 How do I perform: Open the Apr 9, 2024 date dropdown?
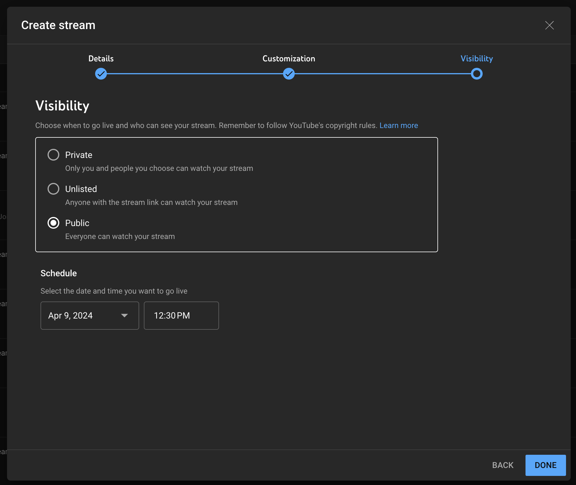(90, 316)
